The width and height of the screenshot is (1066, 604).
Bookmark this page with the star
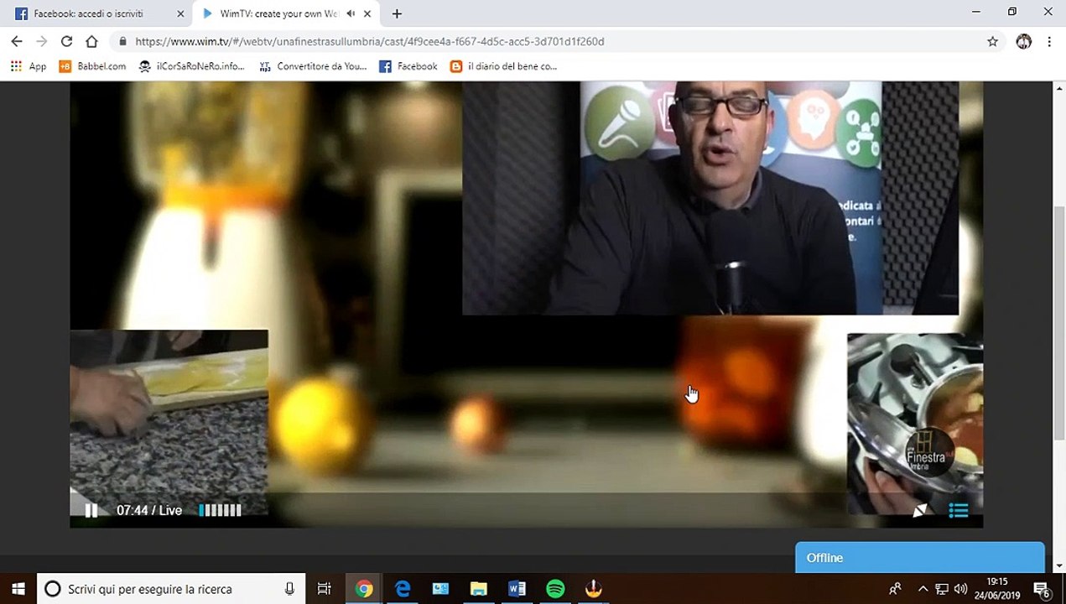tap(993, 41)
